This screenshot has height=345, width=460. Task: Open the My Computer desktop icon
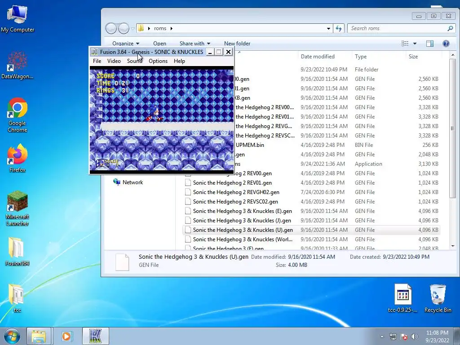[x=18, y=18]
